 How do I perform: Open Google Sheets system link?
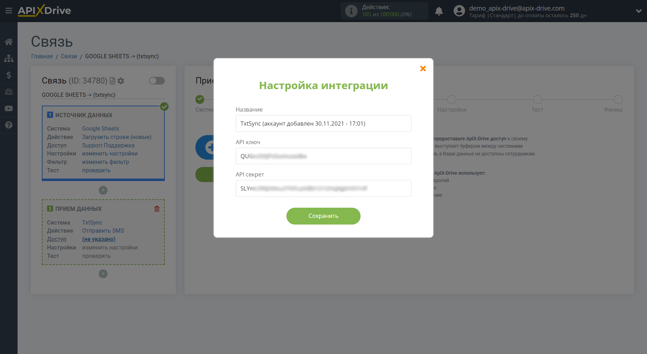tap(101, 128)
